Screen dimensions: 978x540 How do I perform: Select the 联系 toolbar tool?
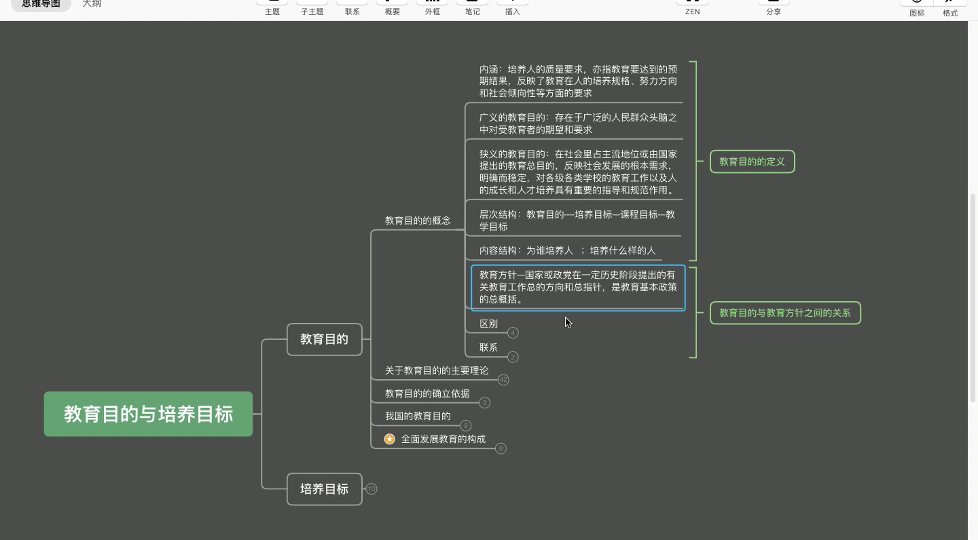[352, 7]
